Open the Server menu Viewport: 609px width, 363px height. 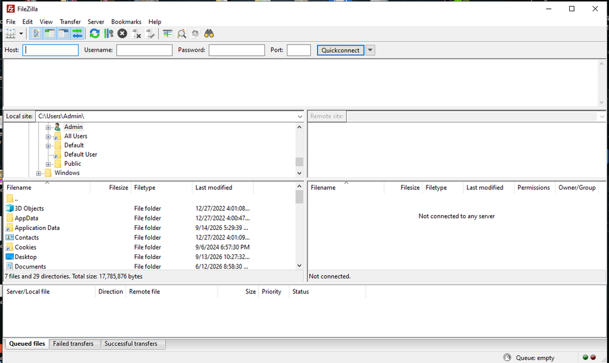[x=96, y=22]
